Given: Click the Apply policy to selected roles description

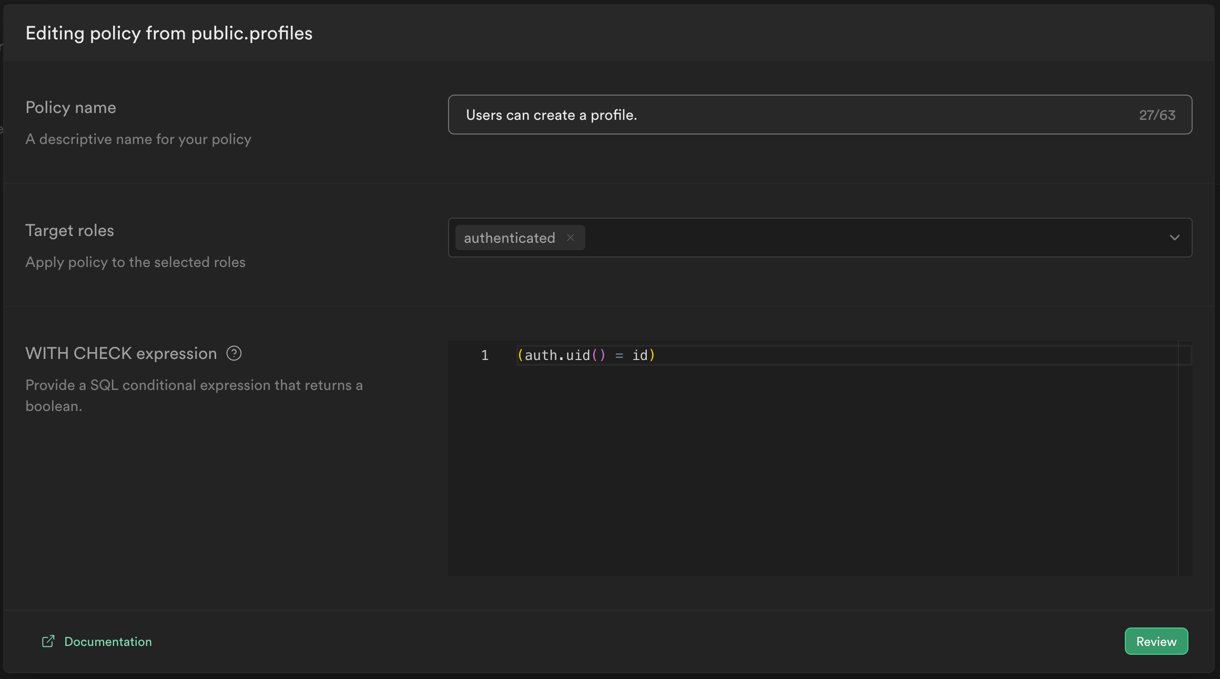Looking at the screenshot, I should [x=135, y=262].
